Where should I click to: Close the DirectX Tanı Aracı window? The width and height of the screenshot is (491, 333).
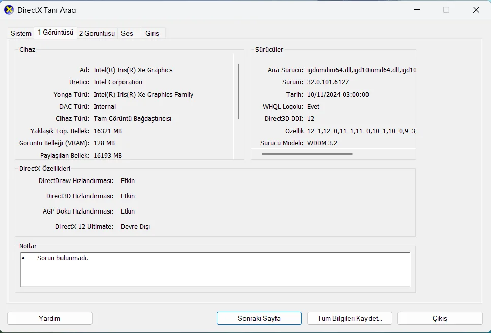476,10
